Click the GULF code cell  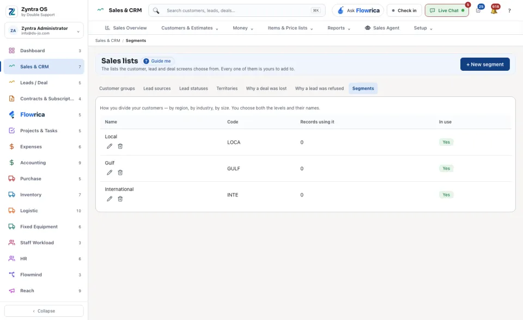pyautogui.click(x=234, y=169)
